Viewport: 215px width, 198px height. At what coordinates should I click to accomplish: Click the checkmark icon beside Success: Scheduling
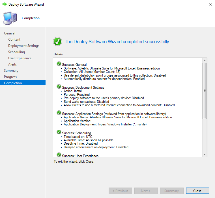(59, 132)
